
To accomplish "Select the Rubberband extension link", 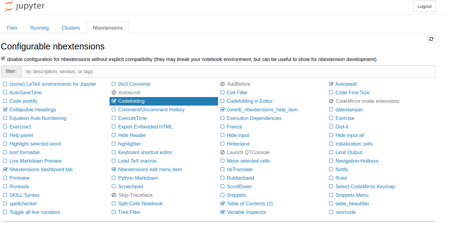I will [240, 178].
